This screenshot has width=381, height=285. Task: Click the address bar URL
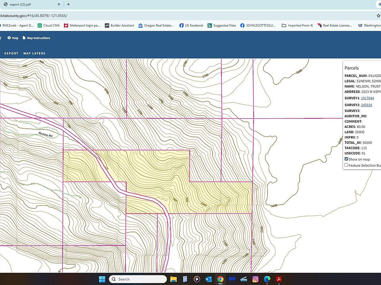(x=33, y=16)
